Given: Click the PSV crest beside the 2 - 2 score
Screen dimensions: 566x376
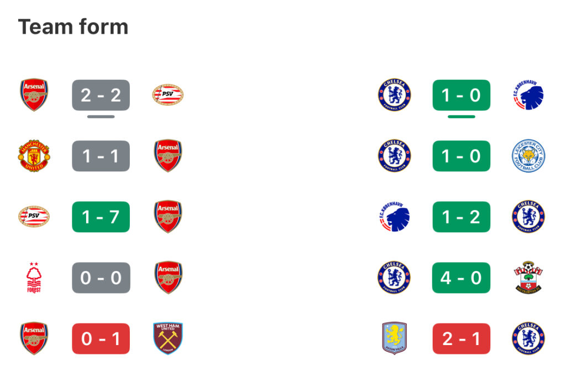Looking at the screenshot, I should (167, 95).
